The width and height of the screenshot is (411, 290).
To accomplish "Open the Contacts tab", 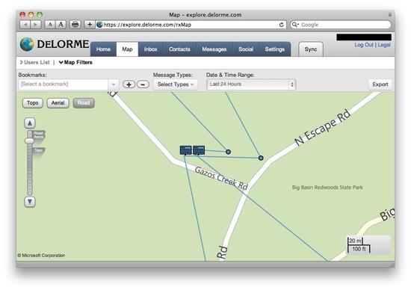I will 179,49.
